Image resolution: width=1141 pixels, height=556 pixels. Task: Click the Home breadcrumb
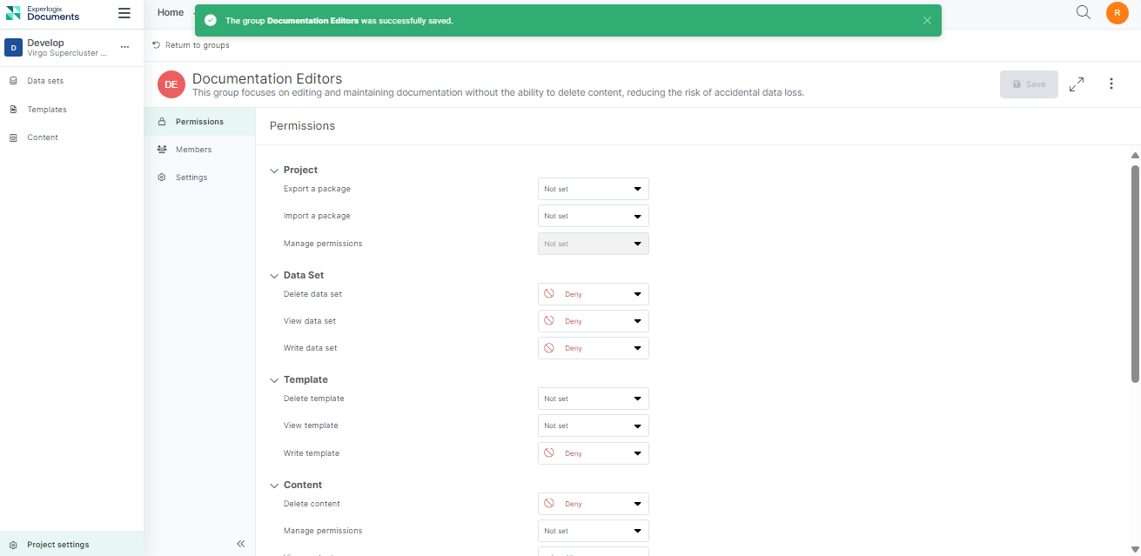[x=171, y=12]
